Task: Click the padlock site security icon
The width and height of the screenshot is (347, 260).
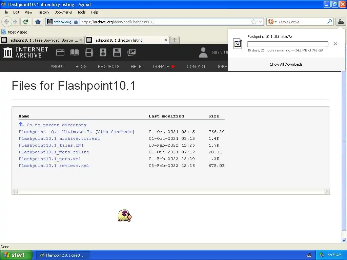Action: [x=76, y=22]
